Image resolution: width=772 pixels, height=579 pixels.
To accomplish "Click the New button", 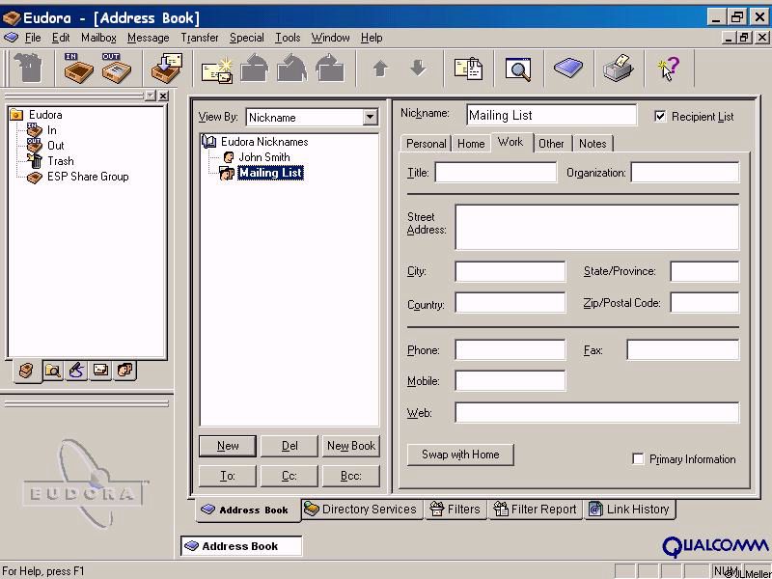I will click(228, 446).
